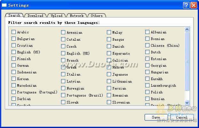Select the Others tab

pos(97,16)
